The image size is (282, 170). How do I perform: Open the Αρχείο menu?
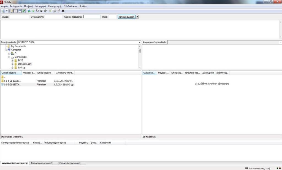click(x=4, y=6)
